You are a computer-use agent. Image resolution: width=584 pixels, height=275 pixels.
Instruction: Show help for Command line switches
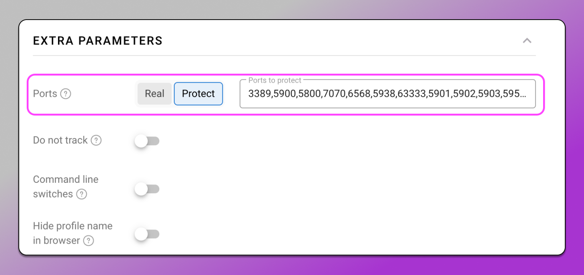click(x=82, y=194)
